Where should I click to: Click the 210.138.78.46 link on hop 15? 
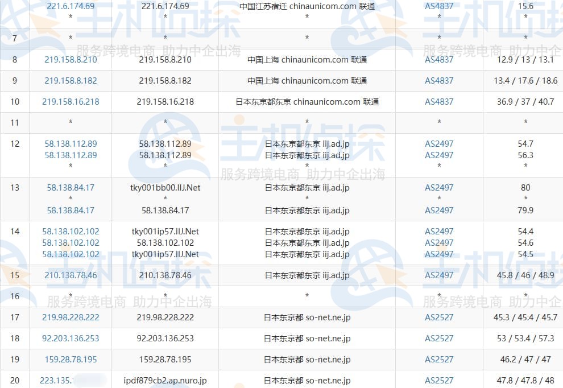tap(70, 275)
